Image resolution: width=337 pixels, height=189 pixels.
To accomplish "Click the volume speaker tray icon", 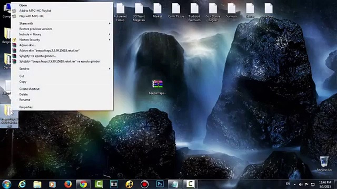I will pos(301,184).
